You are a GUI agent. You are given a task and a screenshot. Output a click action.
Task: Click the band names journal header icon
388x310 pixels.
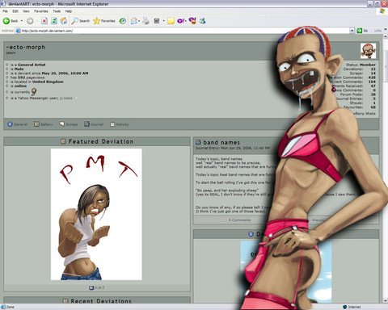tap(198, 142)
